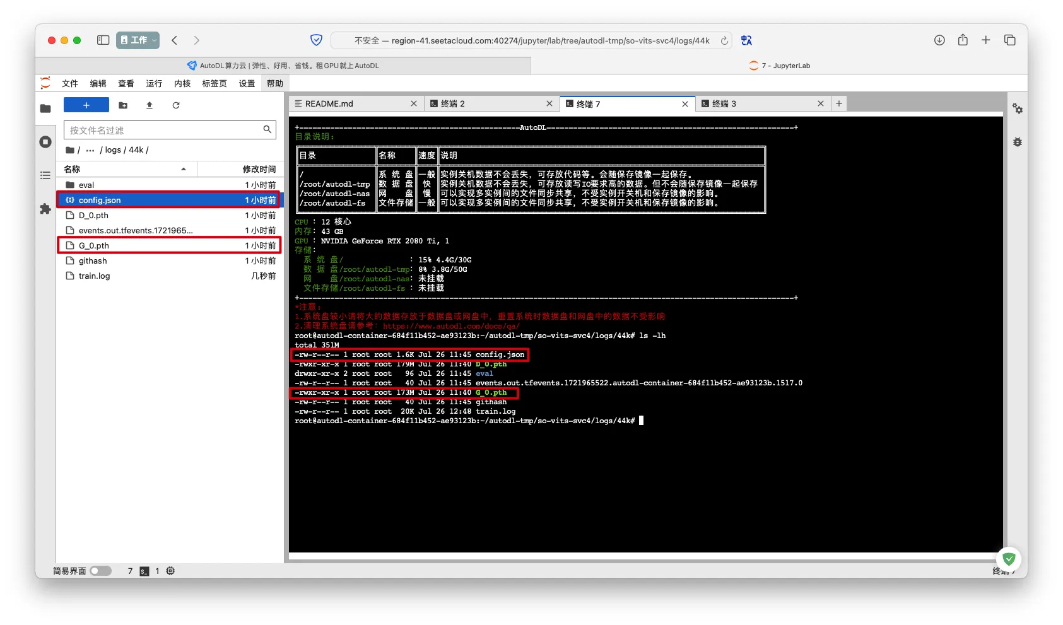Close the README.md tab

[x=414, y=103]
